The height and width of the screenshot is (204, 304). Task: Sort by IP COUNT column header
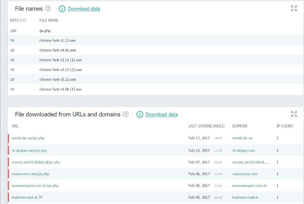[285, 126]
